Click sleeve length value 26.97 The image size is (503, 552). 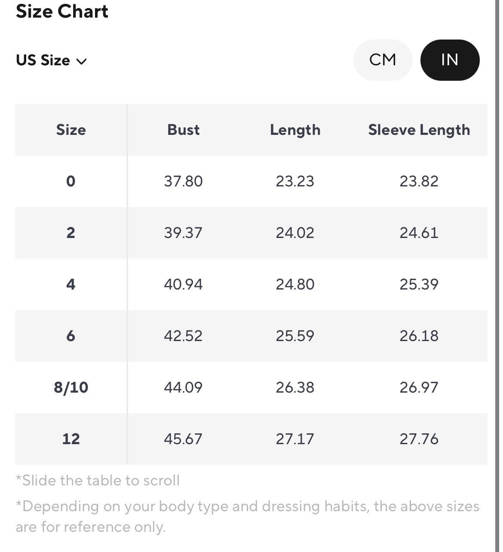coord(419,387)
